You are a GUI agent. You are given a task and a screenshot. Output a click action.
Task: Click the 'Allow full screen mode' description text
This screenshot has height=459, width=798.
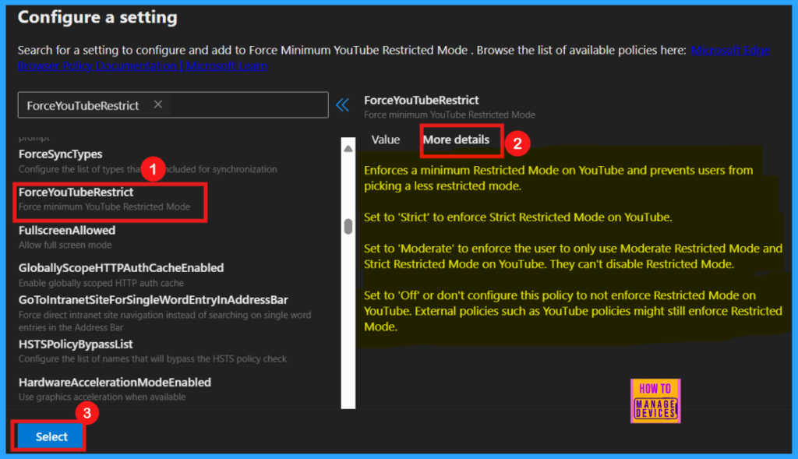tap(65, 245)
